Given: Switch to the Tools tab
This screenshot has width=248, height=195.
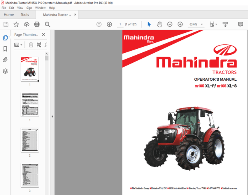Looking at the screenshot, I should [25, 14].
